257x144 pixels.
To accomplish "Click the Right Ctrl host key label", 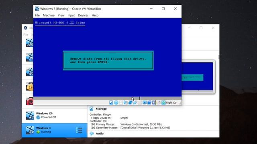I will pyautogui.click(x=171, y=103).
